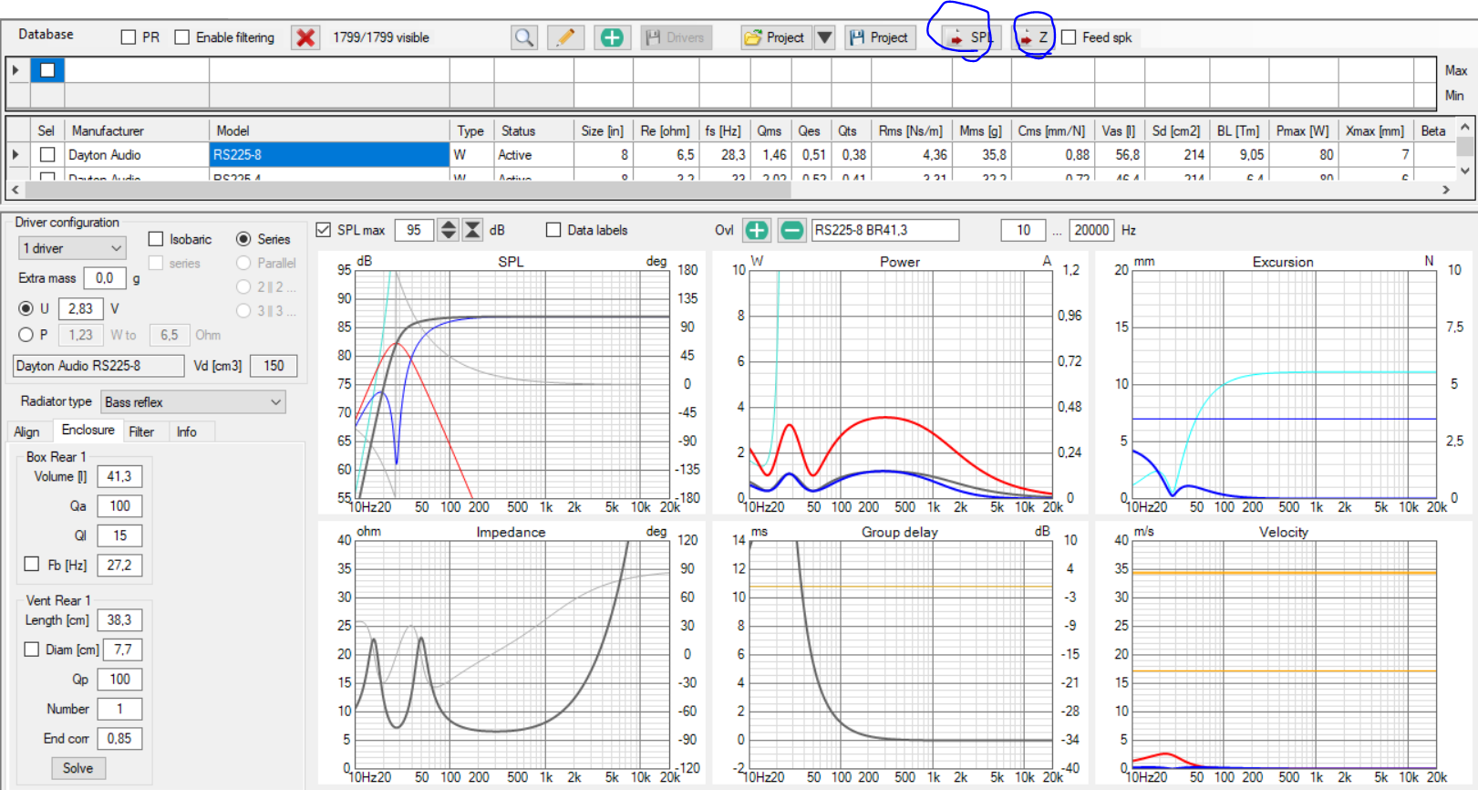Select the row arrow of Dayton Audio RS225-8
The height and width of the screenshot is (790, 1478).
click(16, 155)
